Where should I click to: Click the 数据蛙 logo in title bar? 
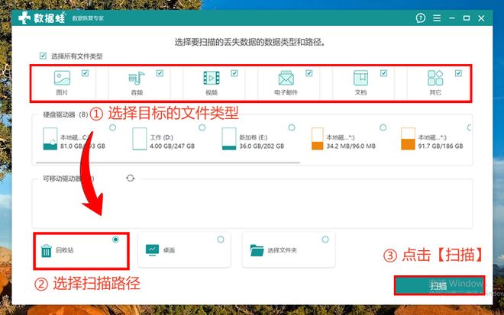click(x=42, y=18)
